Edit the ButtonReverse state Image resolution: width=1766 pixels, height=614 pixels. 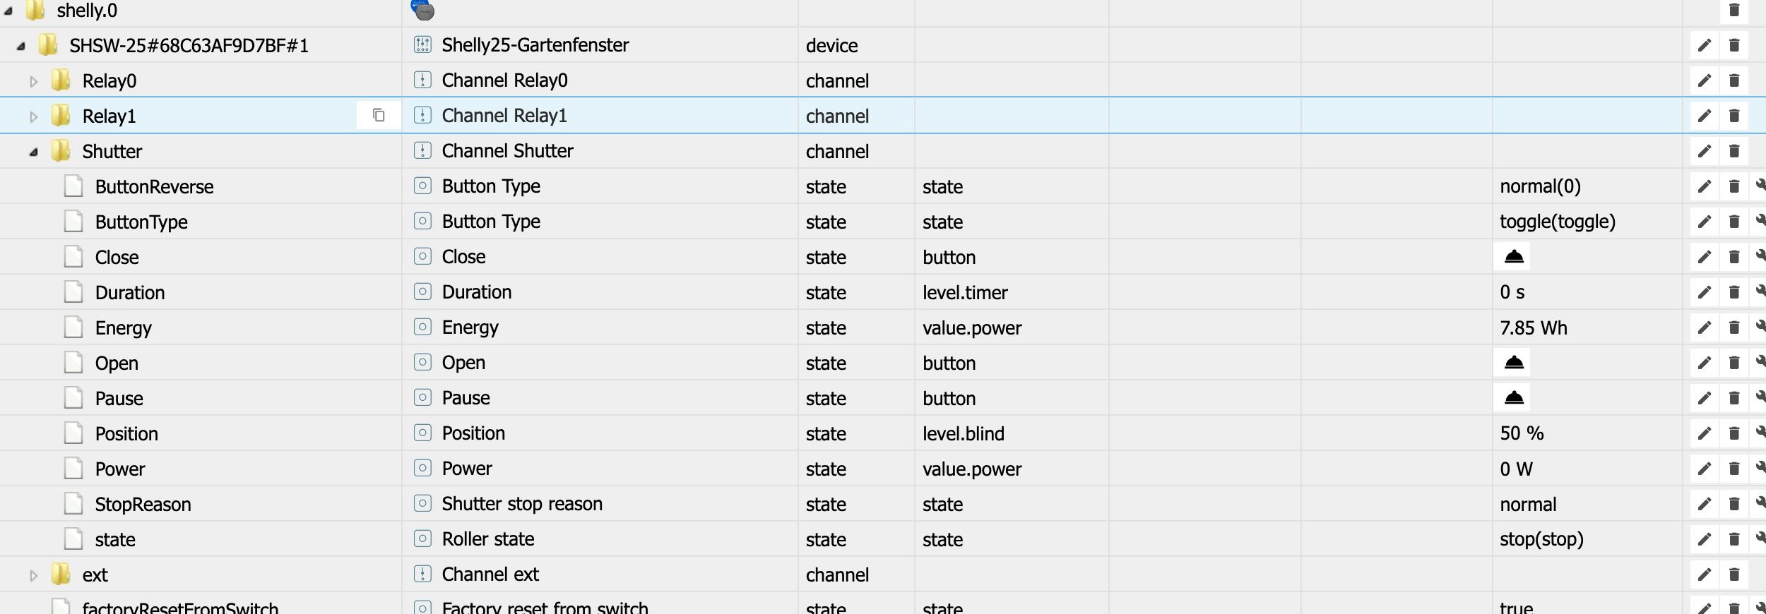(x=1704, y=186)
